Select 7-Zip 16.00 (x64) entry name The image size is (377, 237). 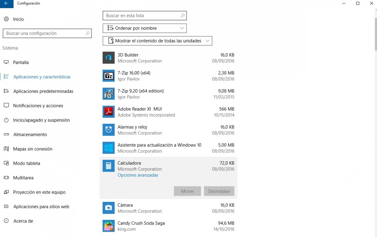(134, 73)
